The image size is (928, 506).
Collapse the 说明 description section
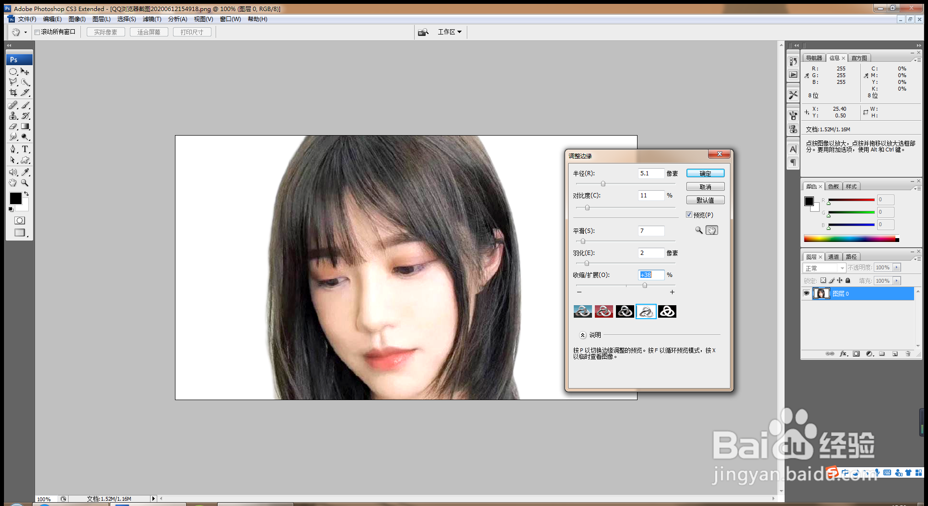point(583,334)
